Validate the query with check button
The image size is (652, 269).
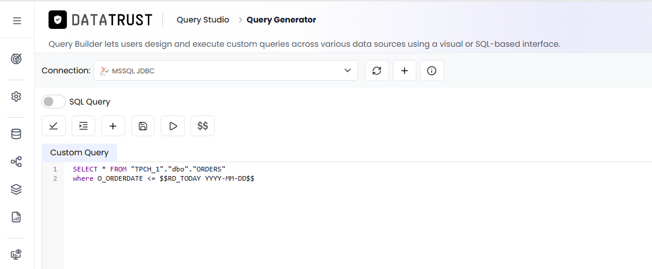pos(54,126)
